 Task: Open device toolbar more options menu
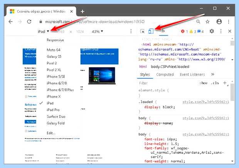pos(131,31)
